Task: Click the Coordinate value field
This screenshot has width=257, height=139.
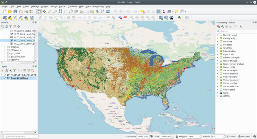Action: (x=143, y=136)
